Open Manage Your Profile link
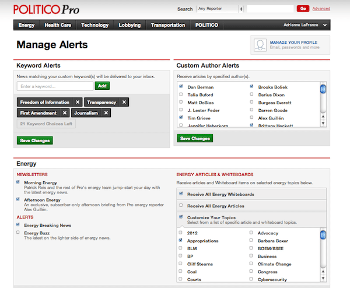 (293, 43)
